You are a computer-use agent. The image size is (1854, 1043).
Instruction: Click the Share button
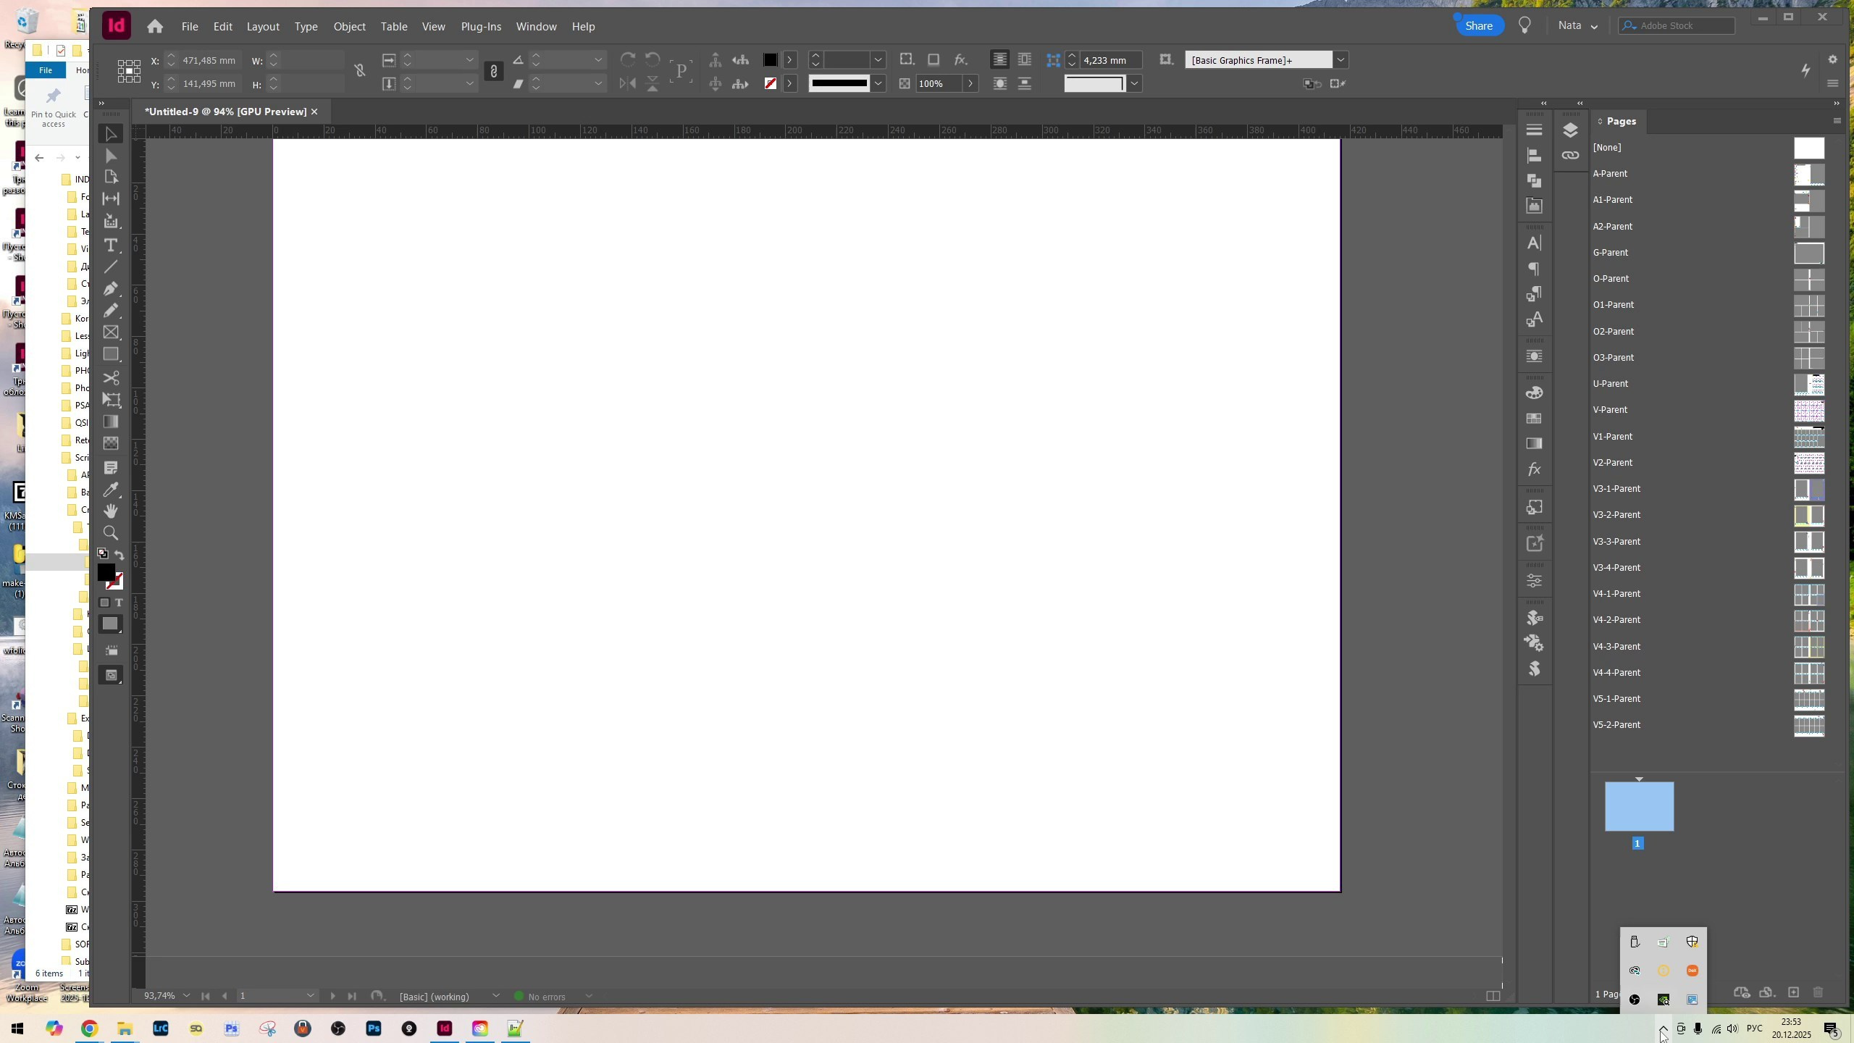pos(1478,26)
